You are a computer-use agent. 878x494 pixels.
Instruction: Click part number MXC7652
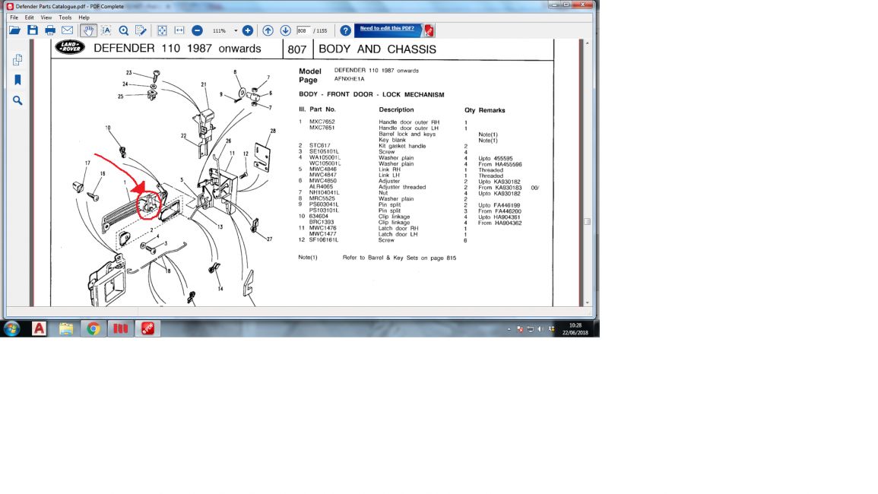point(322,122)
